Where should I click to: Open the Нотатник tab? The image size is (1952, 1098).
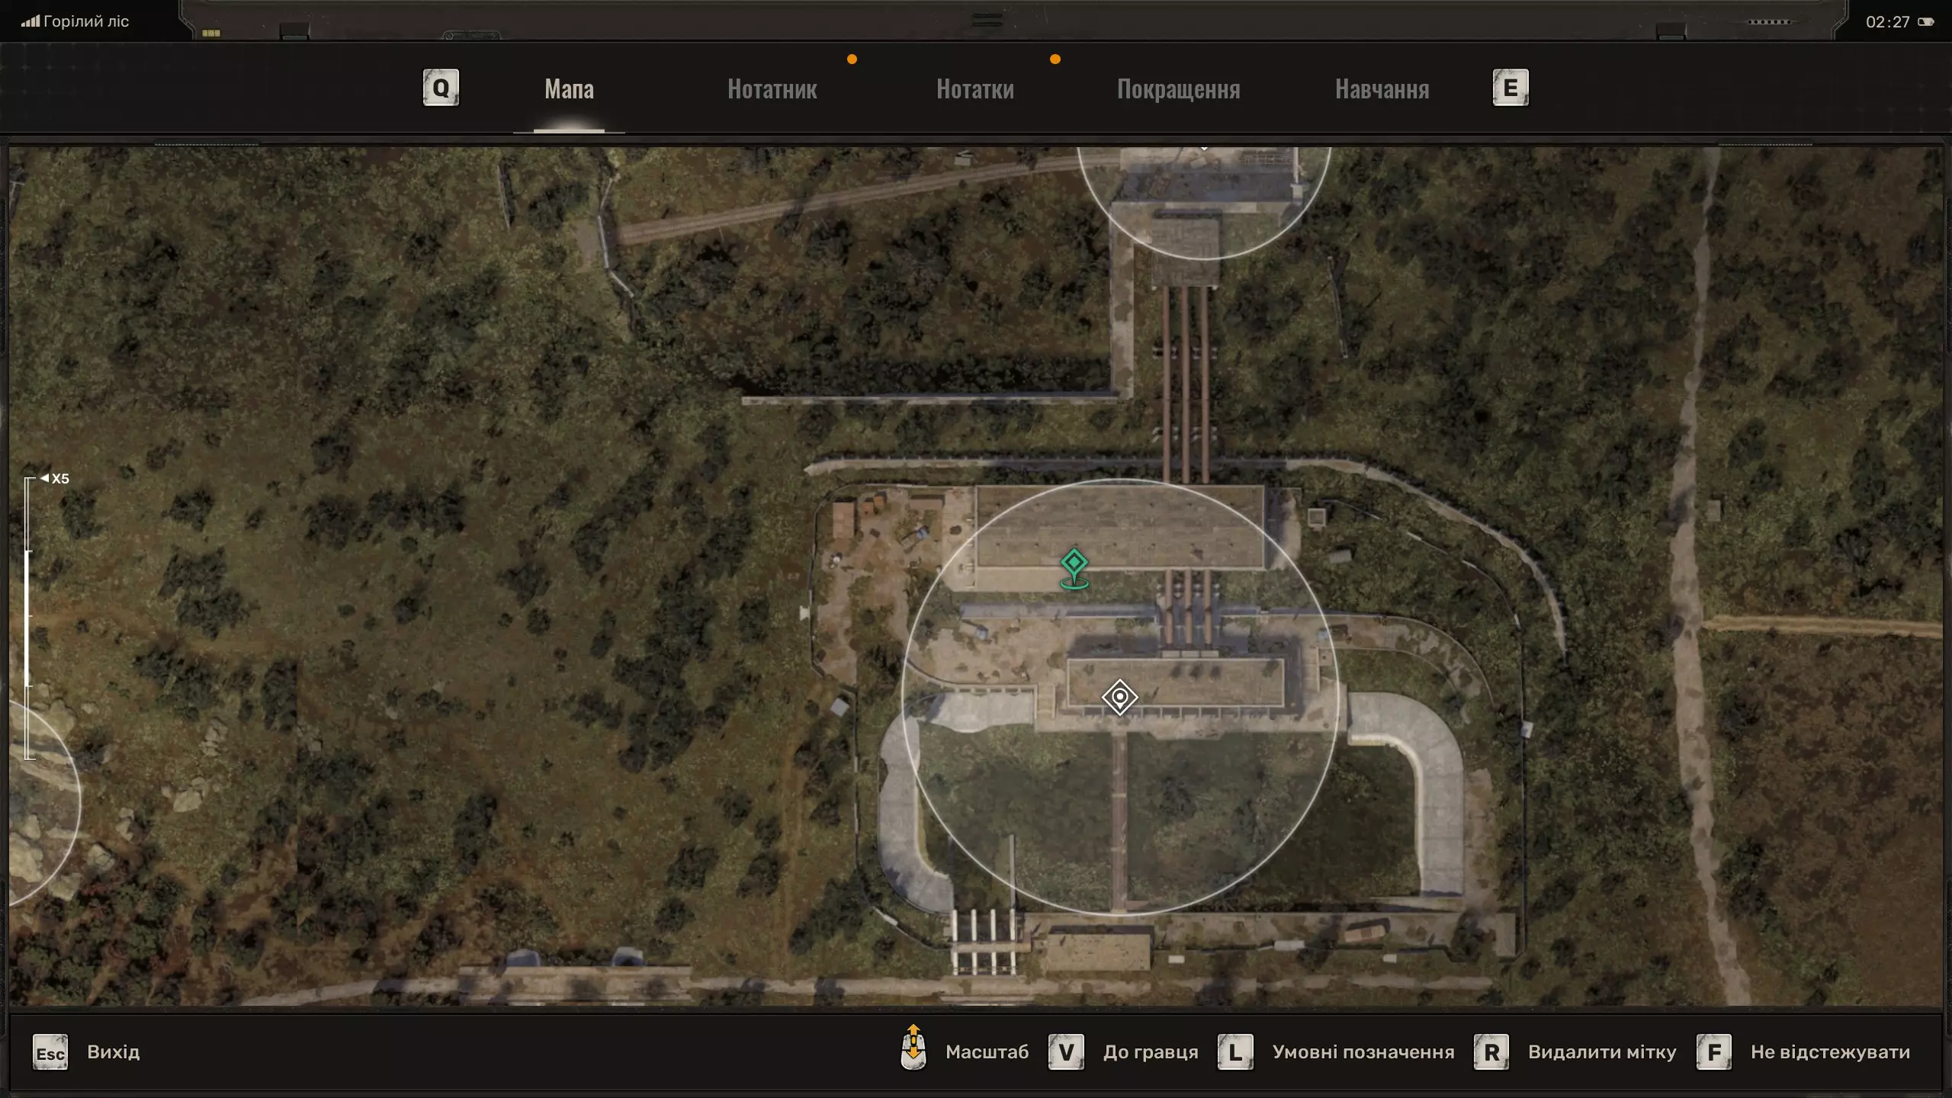[772, 89]
